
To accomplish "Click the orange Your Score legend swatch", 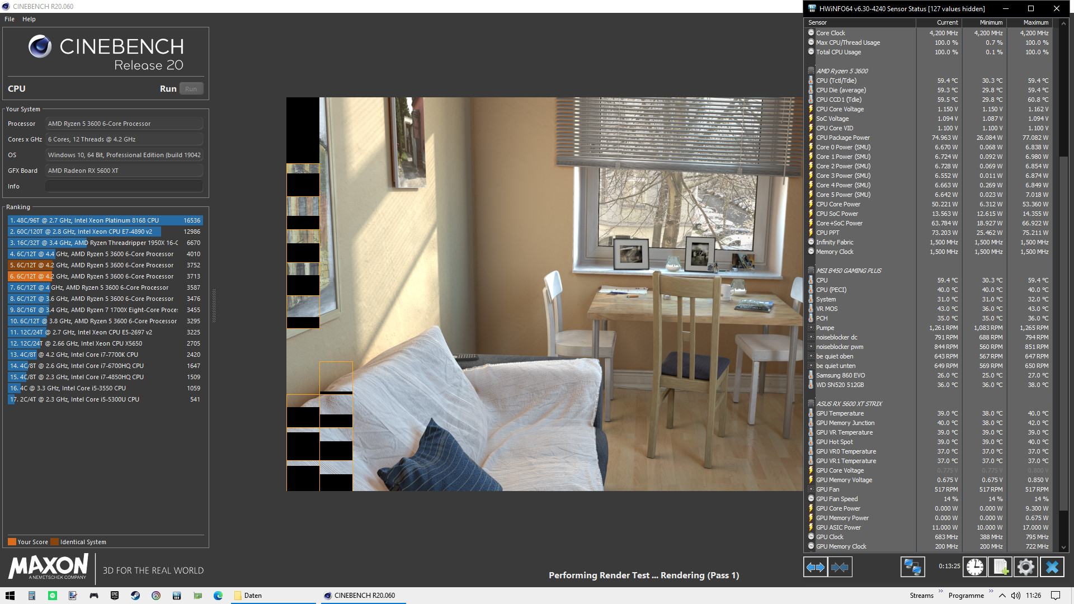I will click(12, 542).
